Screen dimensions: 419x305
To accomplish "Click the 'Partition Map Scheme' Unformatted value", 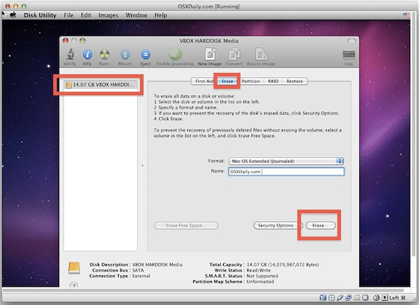I will pyautogui.click(x=260, y=282).
